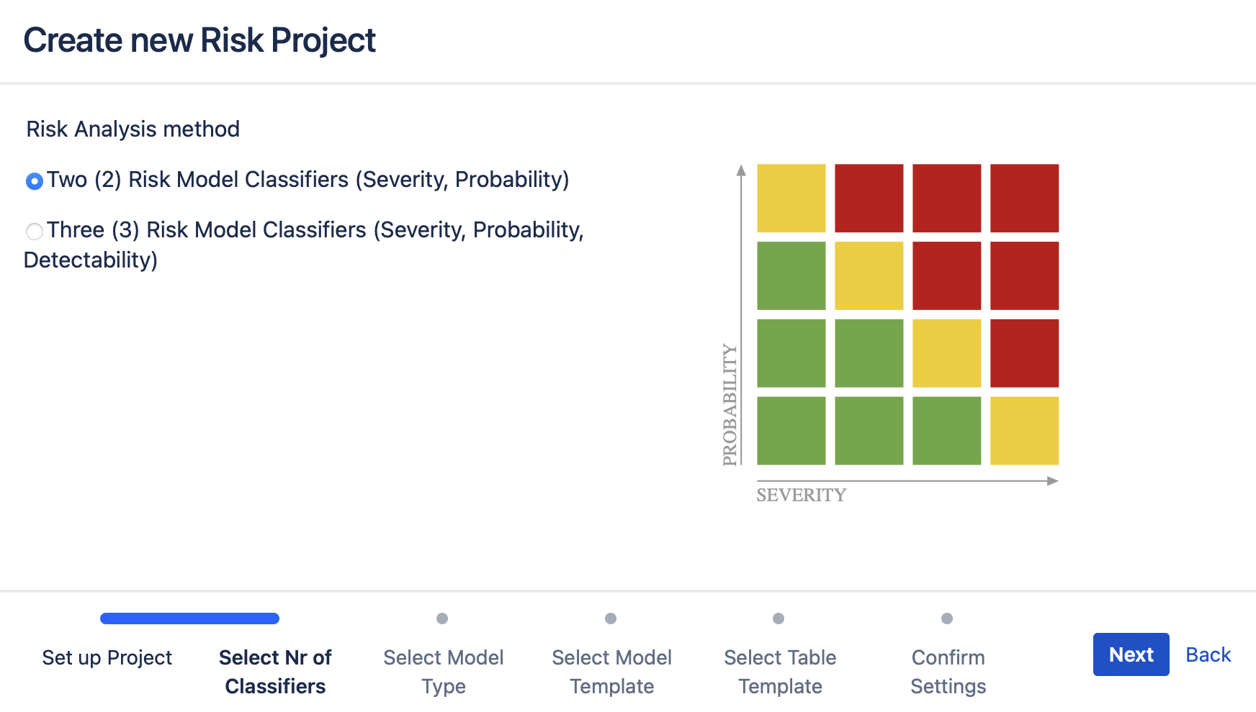Switch to the Select Nr of Classifiers step
This screenshot has width=1256, height=712.
coord(274,671)
